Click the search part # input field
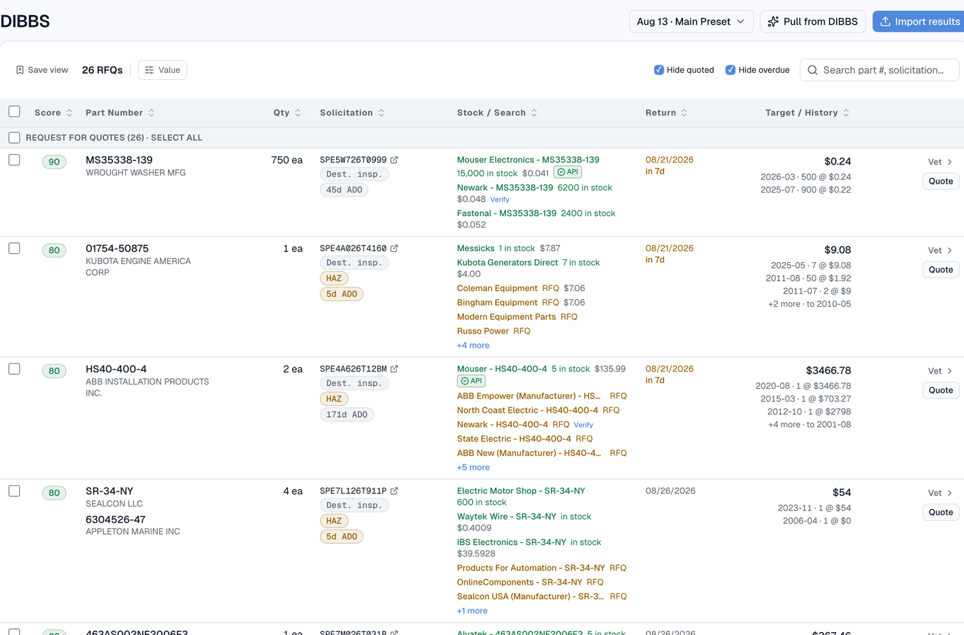Viewport: 964px width, 635px height. coord(879,70)
